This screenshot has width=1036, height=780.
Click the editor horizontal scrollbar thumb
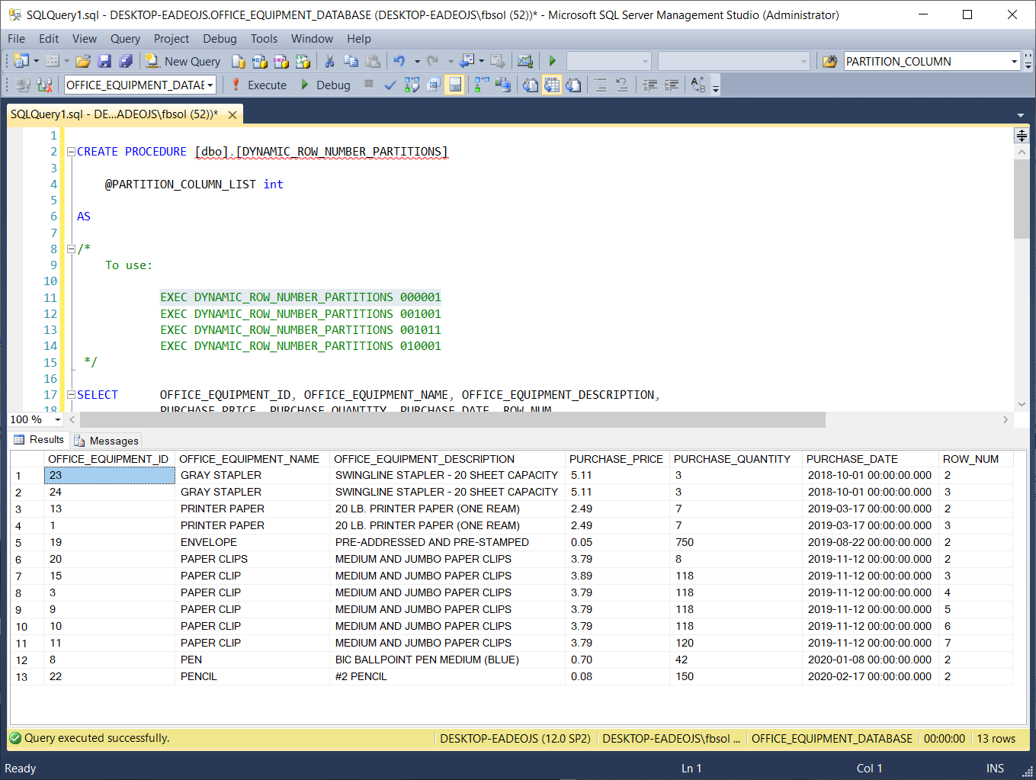pos(452,419)
